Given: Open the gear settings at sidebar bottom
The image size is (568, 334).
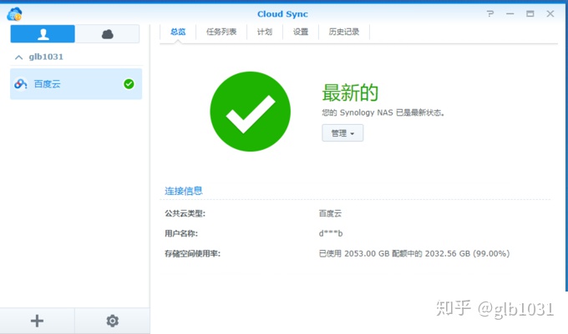Looking at the screenshot, I should pyautogui.click(x=112, y=321).
